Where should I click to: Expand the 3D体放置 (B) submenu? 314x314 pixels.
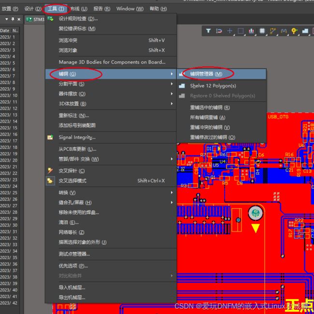pos(111,104)
